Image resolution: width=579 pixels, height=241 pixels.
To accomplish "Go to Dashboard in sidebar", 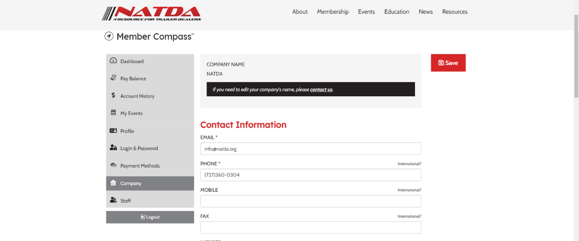I will point(150,61).
